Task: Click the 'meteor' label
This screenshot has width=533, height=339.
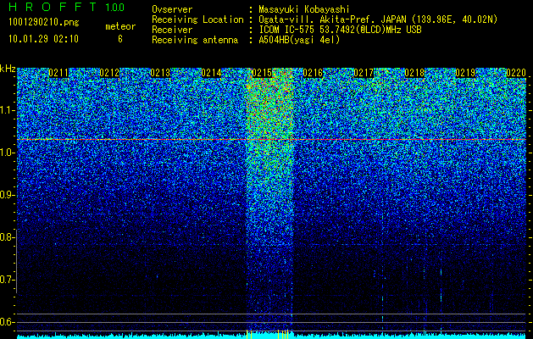Action: [120, 26]
